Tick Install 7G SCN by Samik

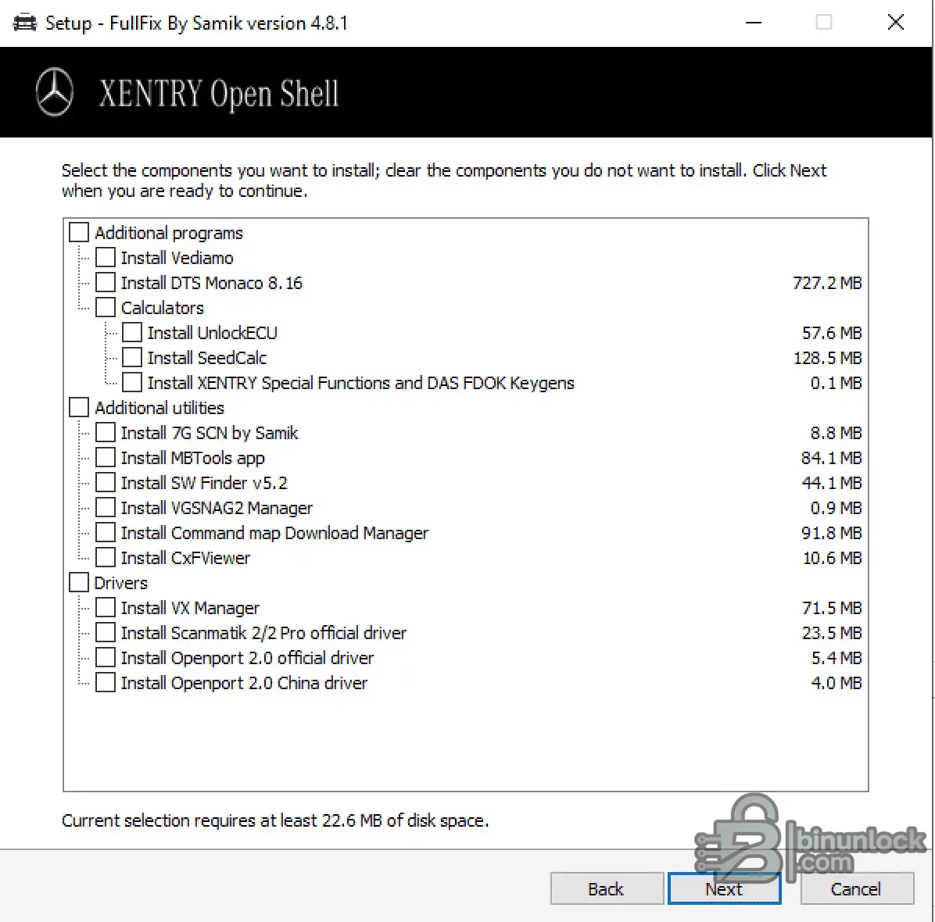106,433
